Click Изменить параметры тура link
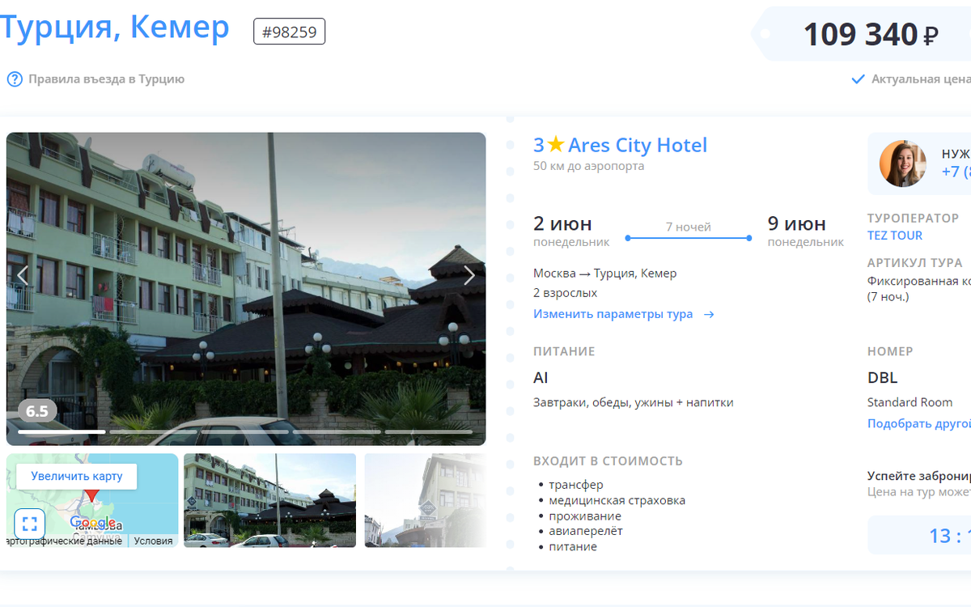 point(613,314)
